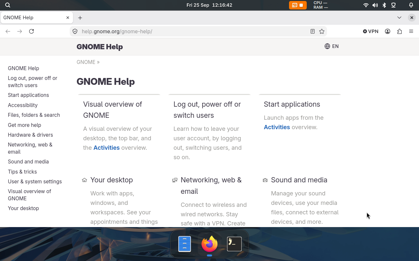Screen dimensions: 419x261
Task: Go forward to the next page
Action: pos(20,31)
